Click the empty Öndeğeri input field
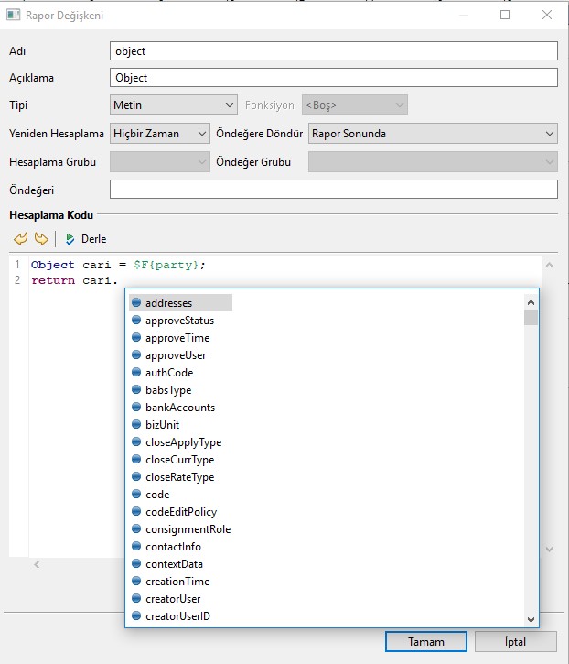Image resolution: width=569 pixels, height=664 pixels. click(333, 190)
